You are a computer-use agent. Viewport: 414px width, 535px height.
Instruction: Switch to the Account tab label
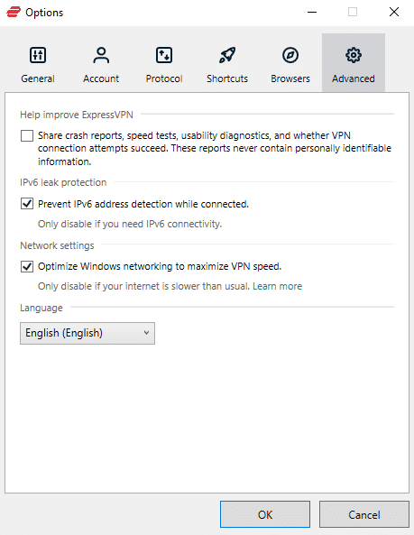101,78
